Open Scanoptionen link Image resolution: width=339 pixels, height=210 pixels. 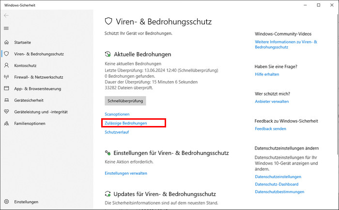point(117,114)
